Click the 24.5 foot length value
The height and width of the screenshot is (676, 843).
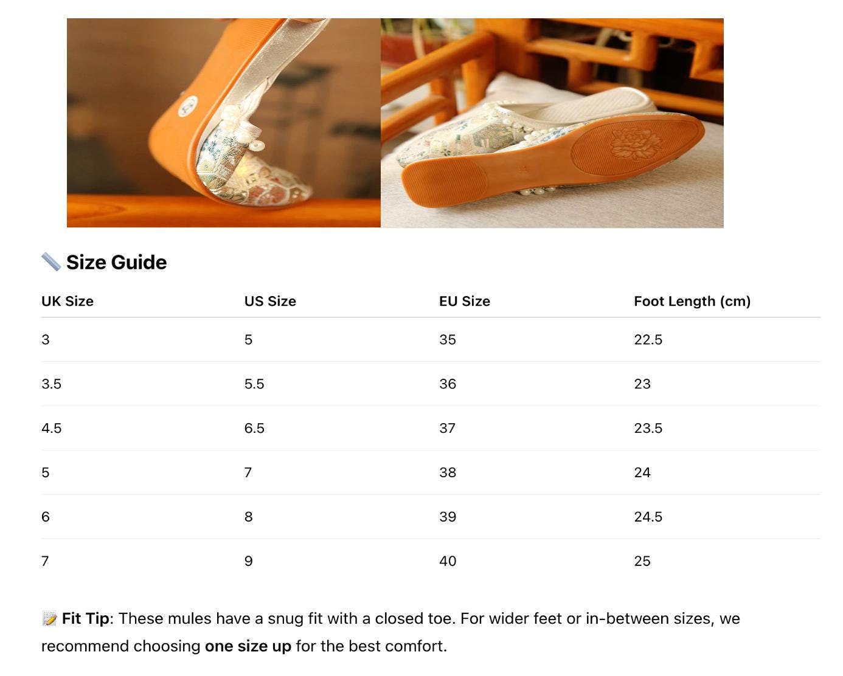(648, 517)
